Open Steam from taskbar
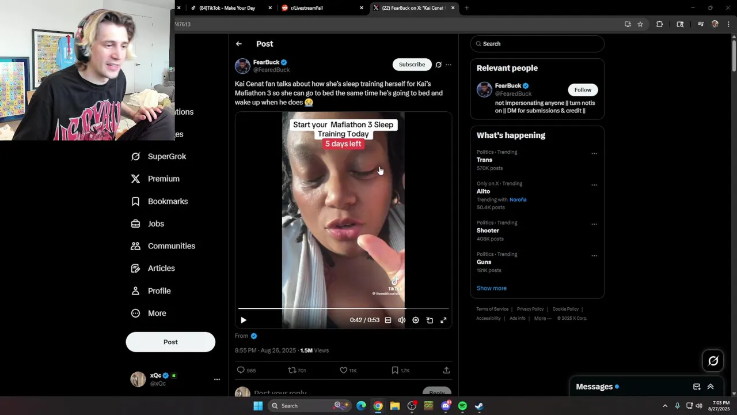This screenshot has width=737, height=415. (x=479, y=406)
